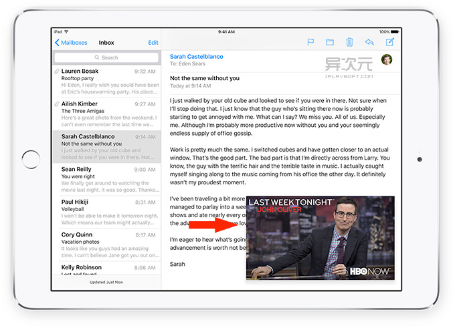This screenshot has width=455, height=328.
Task: Go back to Mailboxes
Action: [71, 43]
